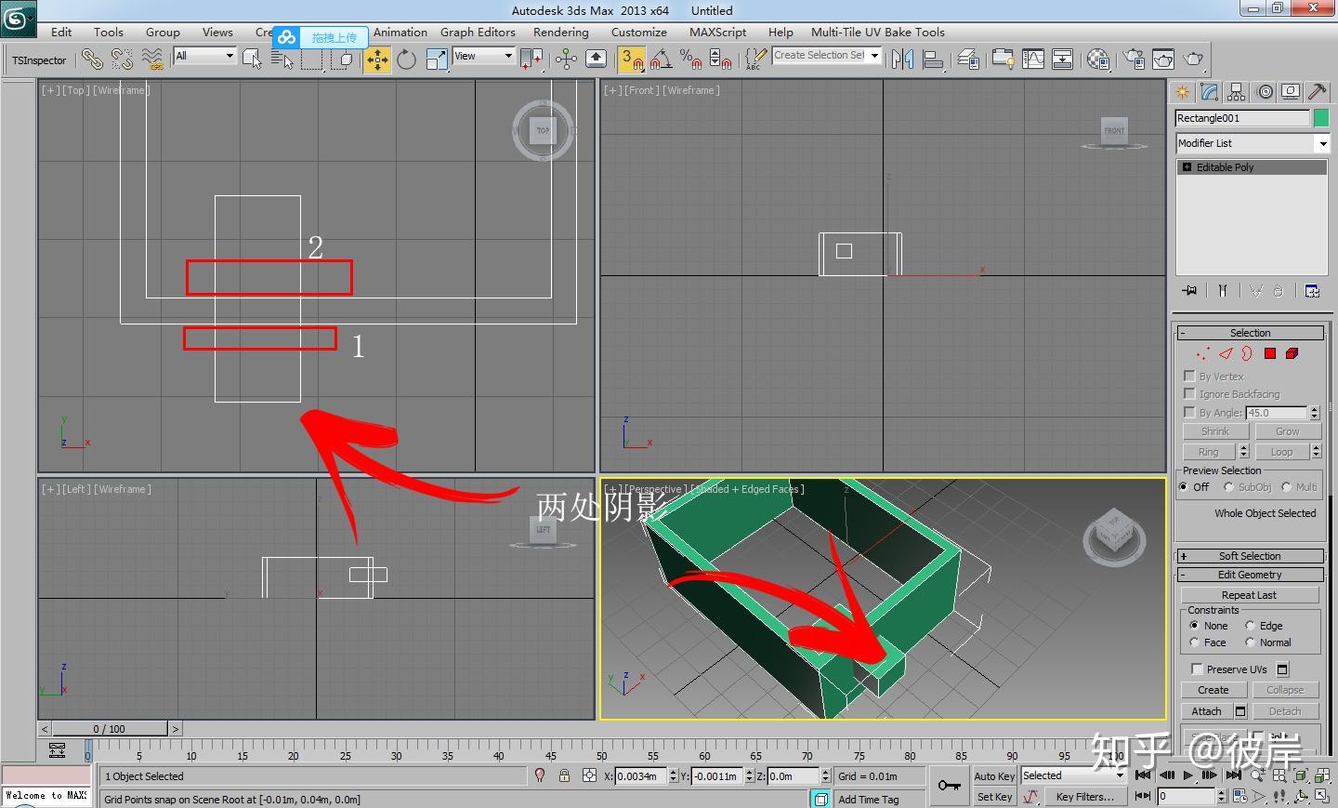
Task: Activate the Bind to Space Warp tool
Action: tap(152, 60)
